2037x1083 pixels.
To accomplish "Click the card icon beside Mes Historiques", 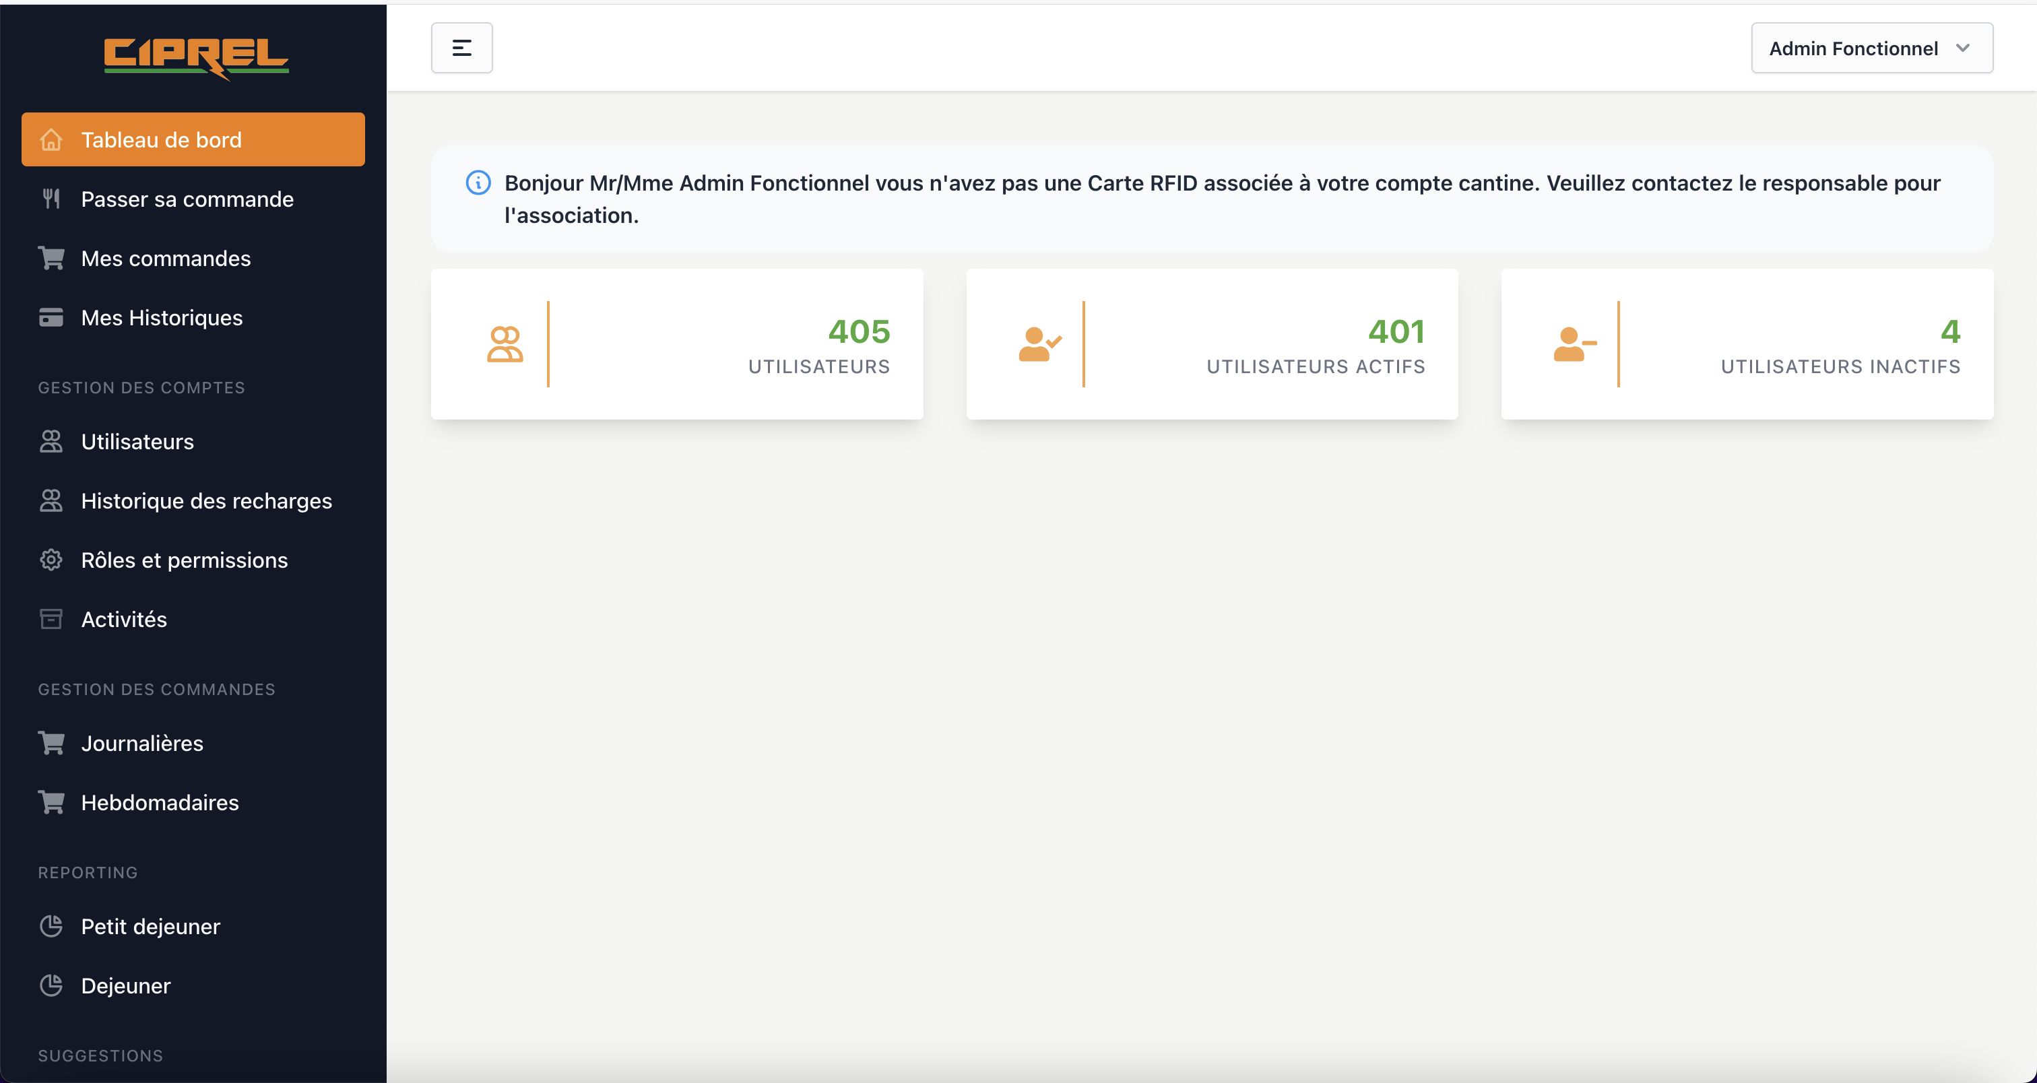I will click(x=51, y=318).
